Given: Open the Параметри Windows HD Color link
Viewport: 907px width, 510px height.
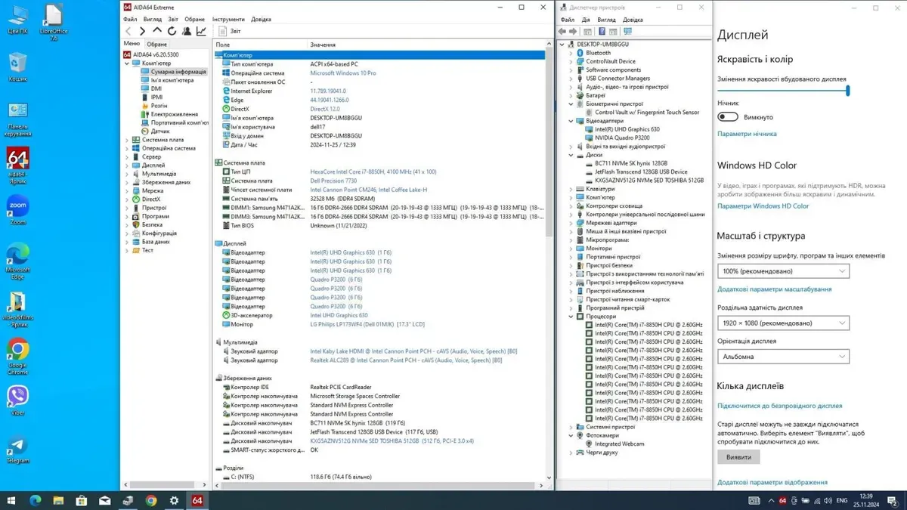Looking at the screenshot, I should [763, 206].
